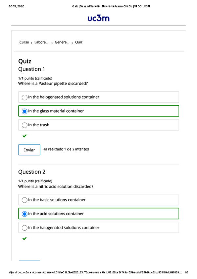Click the Quiz page heading

point(25,61)
